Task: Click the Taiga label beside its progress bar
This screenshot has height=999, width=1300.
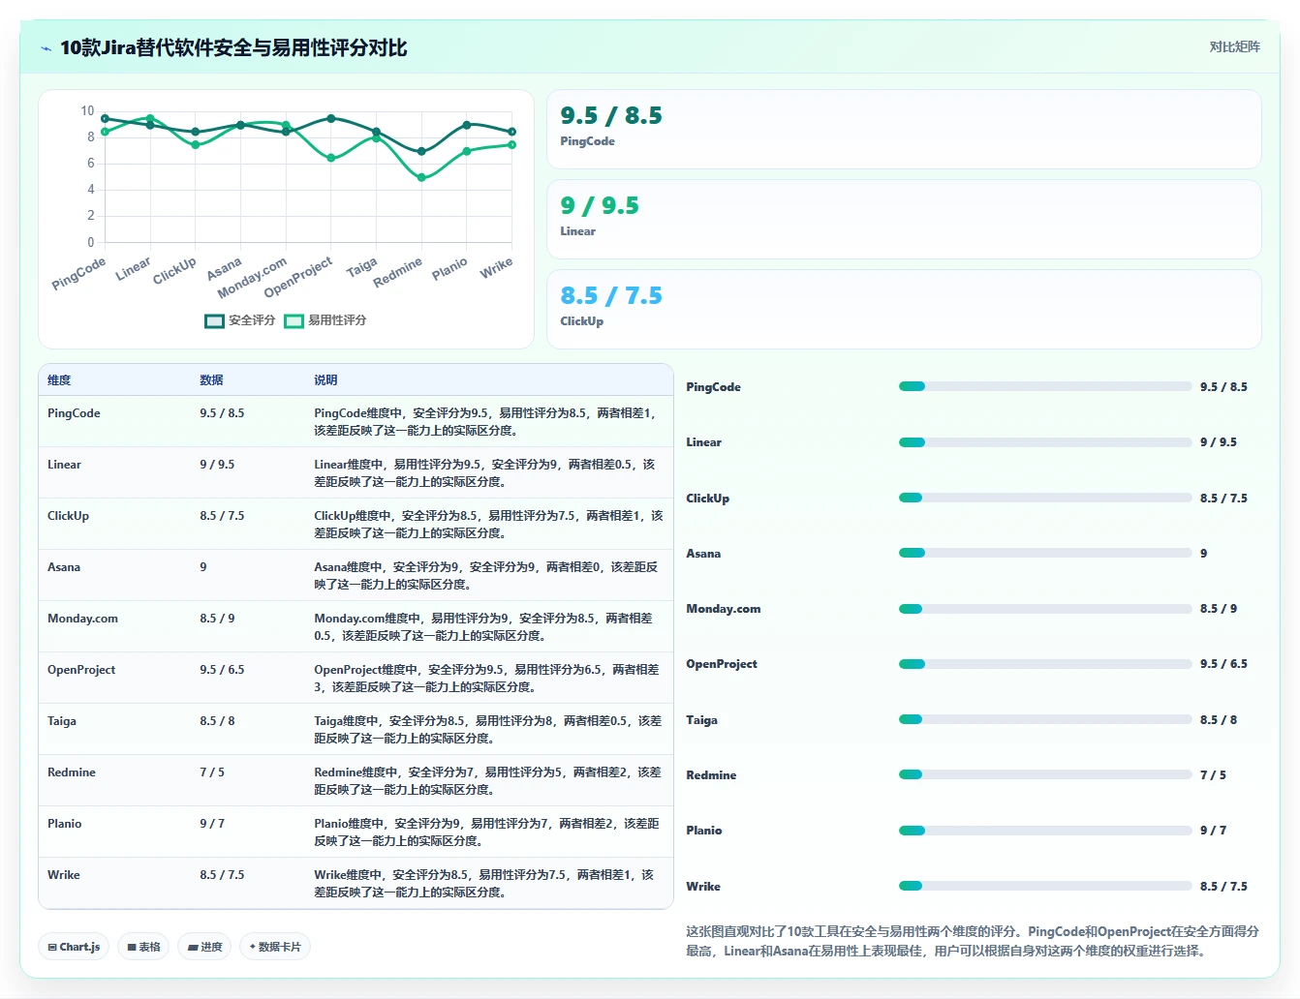Action: coord(701,720)
